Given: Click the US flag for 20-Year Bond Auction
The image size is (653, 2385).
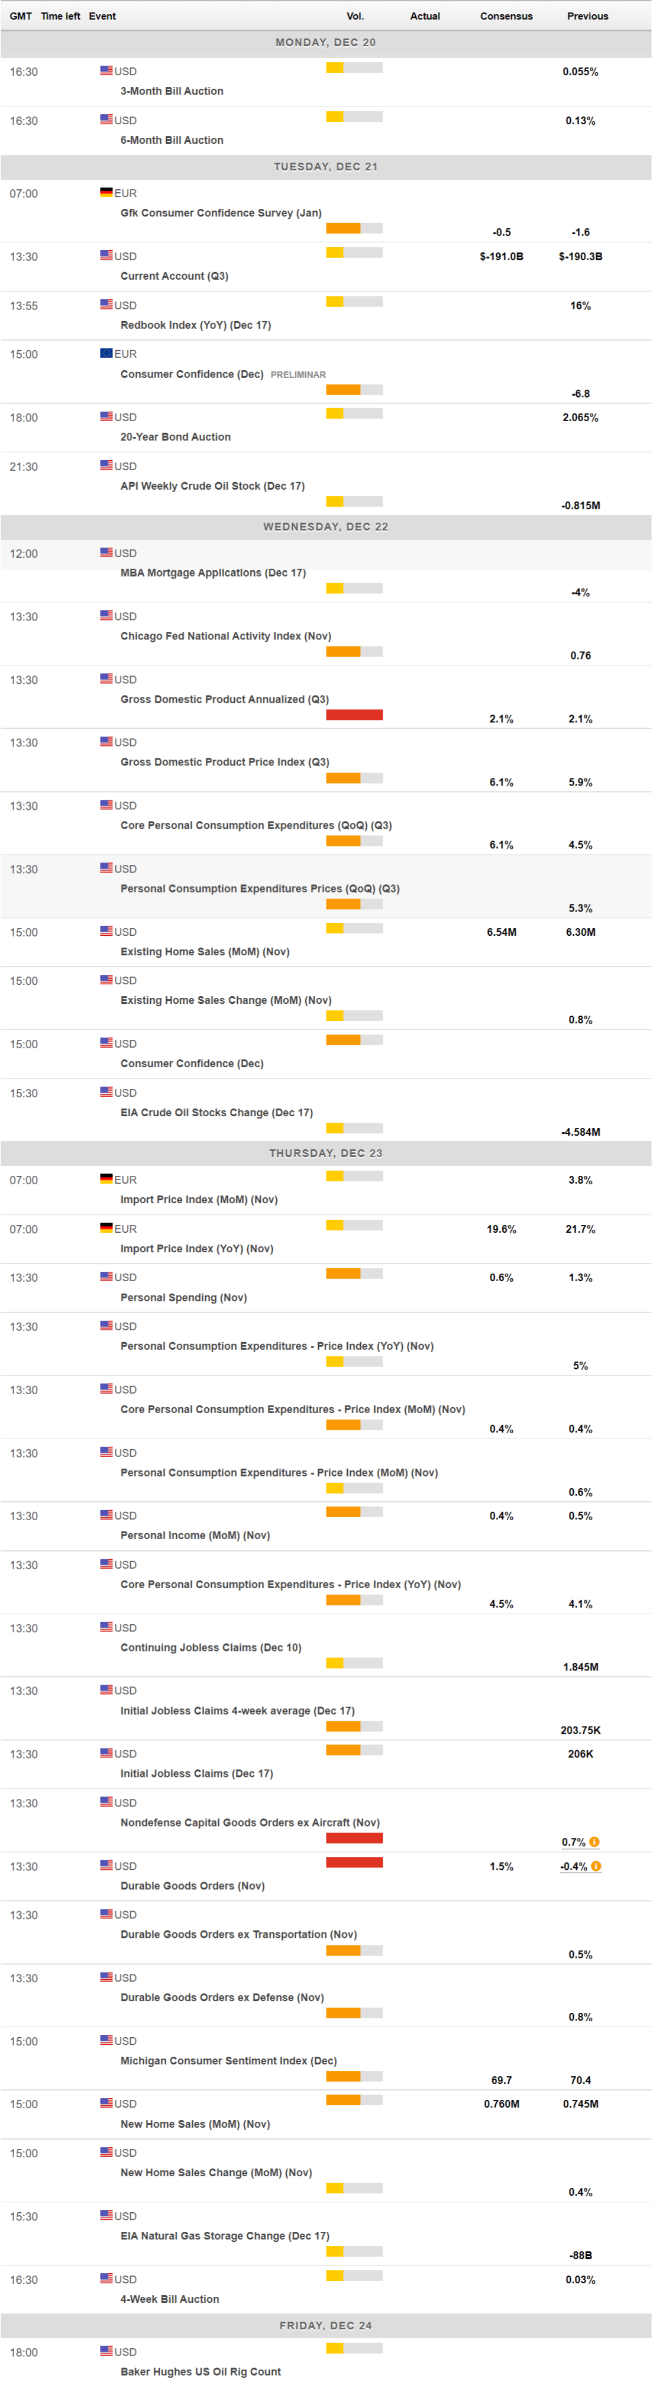Looking at the screenshot, I should pyautogui.click(x=106, y=416).
